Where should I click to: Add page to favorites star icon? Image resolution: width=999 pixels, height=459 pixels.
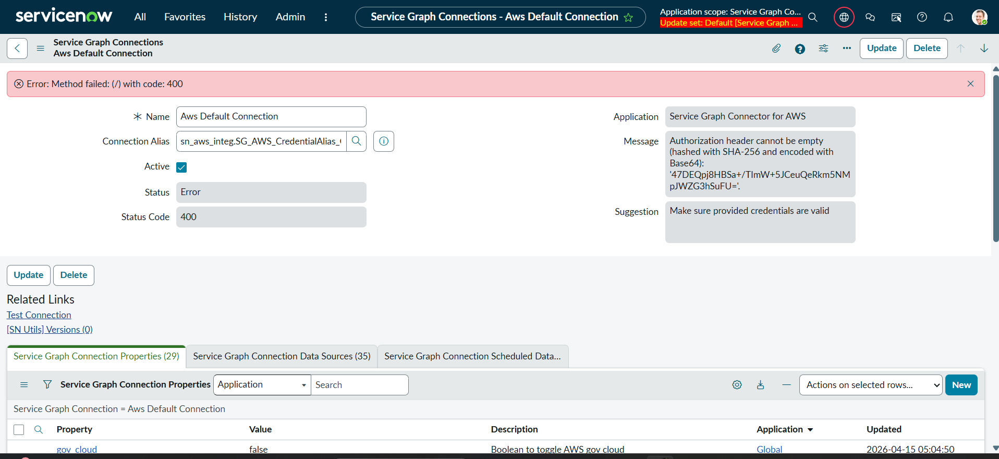click(x=628, y=17)
